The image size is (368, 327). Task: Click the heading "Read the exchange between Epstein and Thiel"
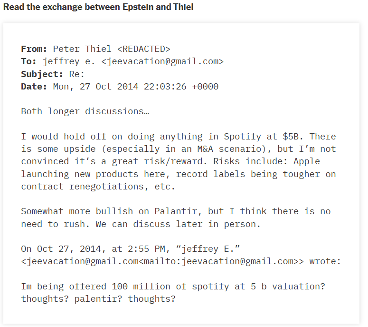point(98,7)
